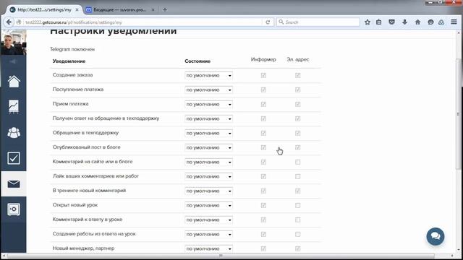Viewport: 463px width, 260px height.
Task: Open the messages envelope icon in the sidebar
Action: point(14,184)
